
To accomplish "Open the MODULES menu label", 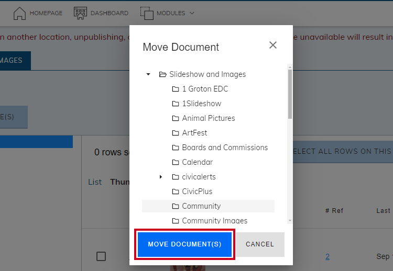I will click(171, 13).
